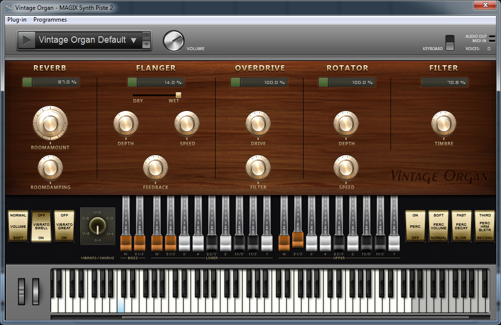Adjust the Flanger Depth knob
The height and width of the screenshot is (325, 501).
[x=126, y=124]
